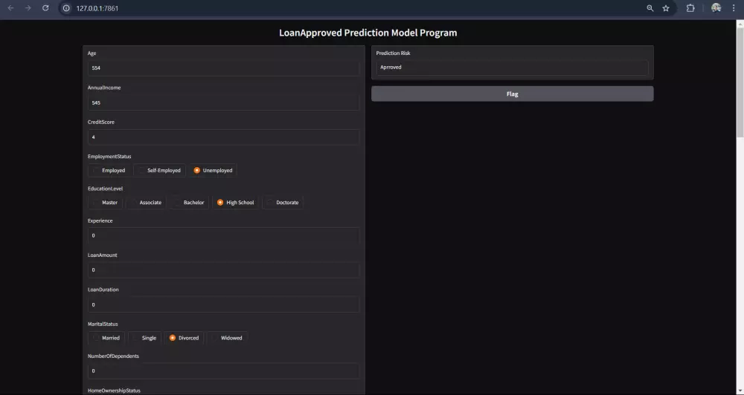
Task: Reload the current page
Action: click(45, 8)
